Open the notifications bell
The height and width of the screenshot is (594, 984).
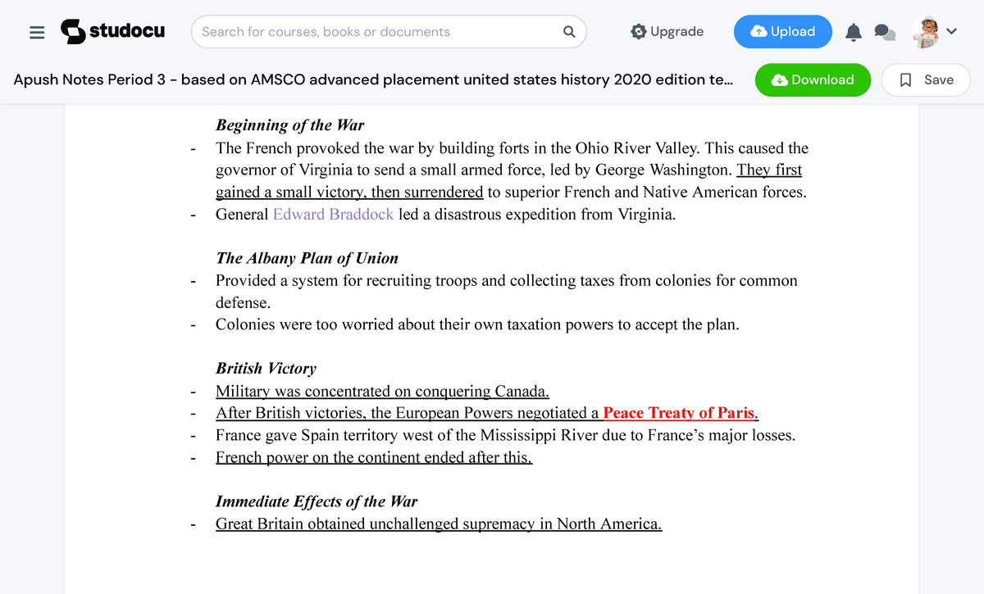[854, 32]
